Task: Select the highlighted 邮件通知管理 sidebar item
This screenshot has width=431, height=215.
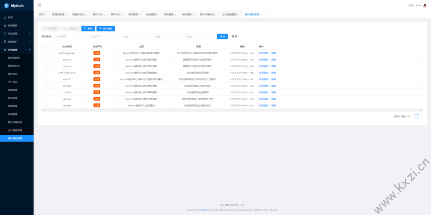Action: click(x=17, y=139)
